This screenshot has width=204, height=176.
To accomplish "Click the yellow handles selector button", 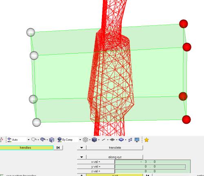I will coord(27,147).
